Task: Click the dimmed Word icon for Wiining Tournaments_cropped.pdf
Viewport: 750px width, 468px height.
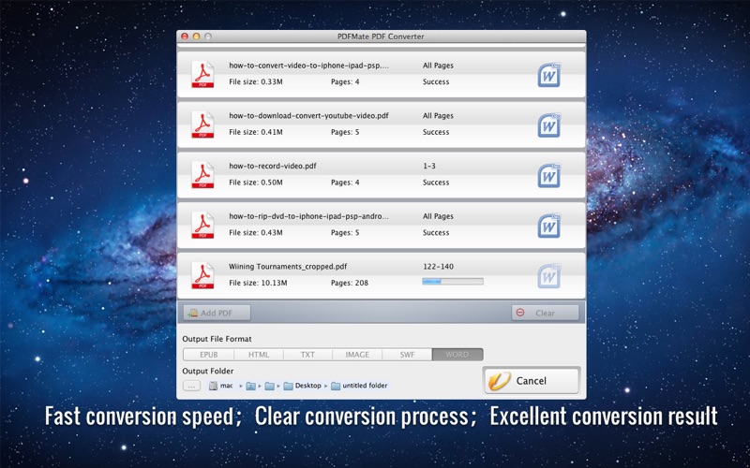Action: (x=549, y=276)
